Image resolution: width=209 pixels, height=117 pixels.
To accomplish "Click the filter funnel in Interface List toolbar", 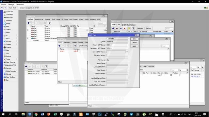I will (x=50, y=23).
